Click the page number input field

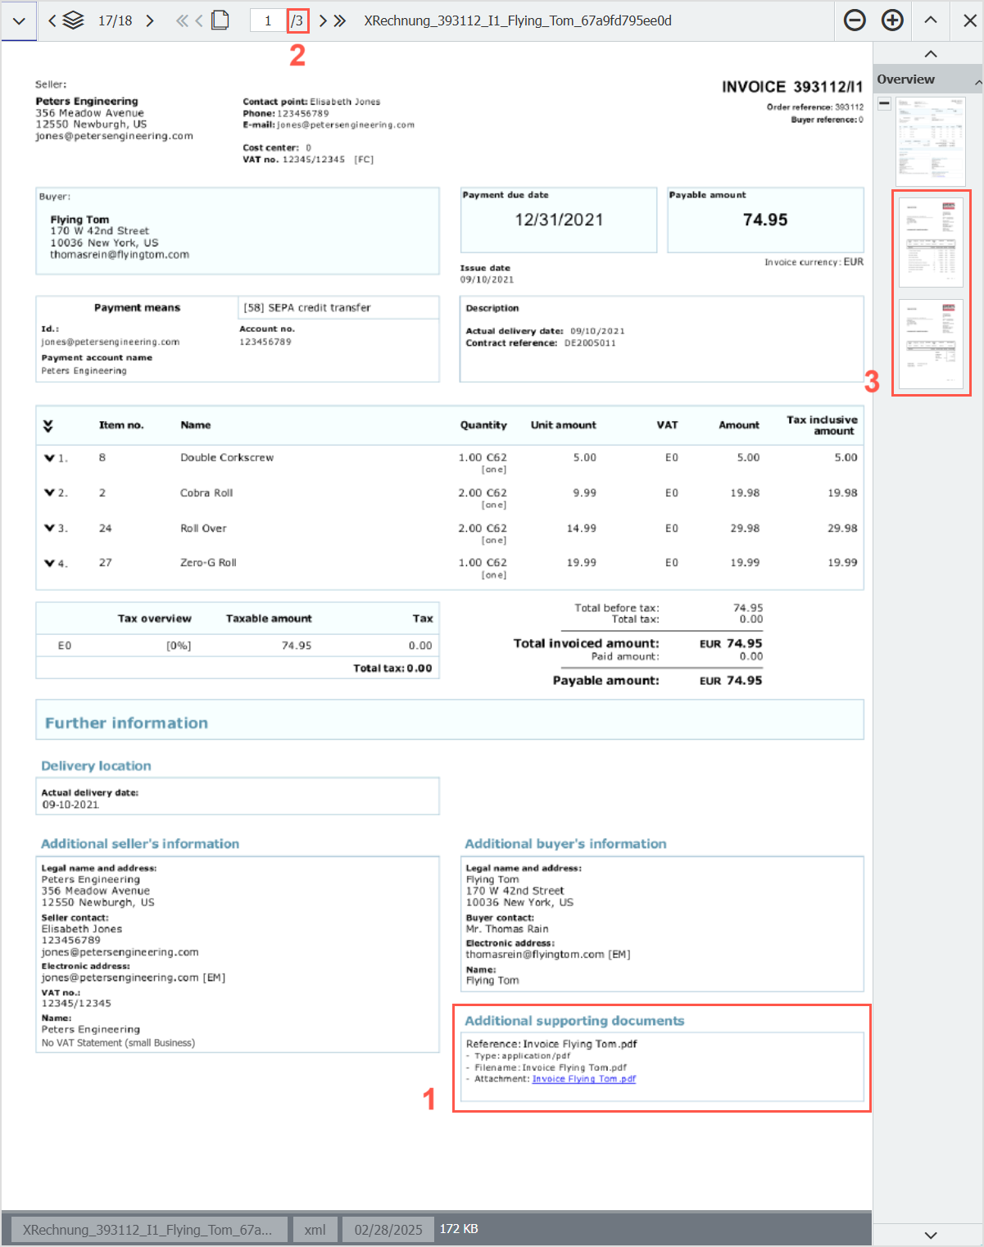tap(267, 20)
